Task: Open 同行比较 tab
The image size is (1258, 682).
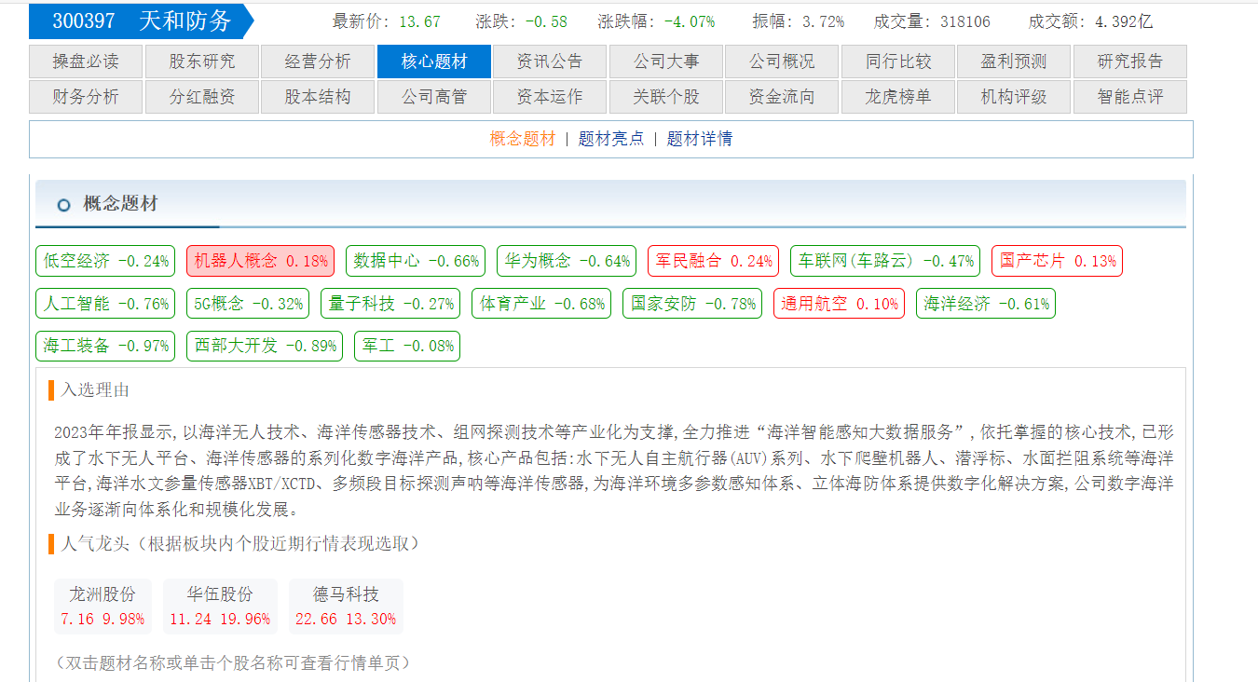Action: (898, 61)
